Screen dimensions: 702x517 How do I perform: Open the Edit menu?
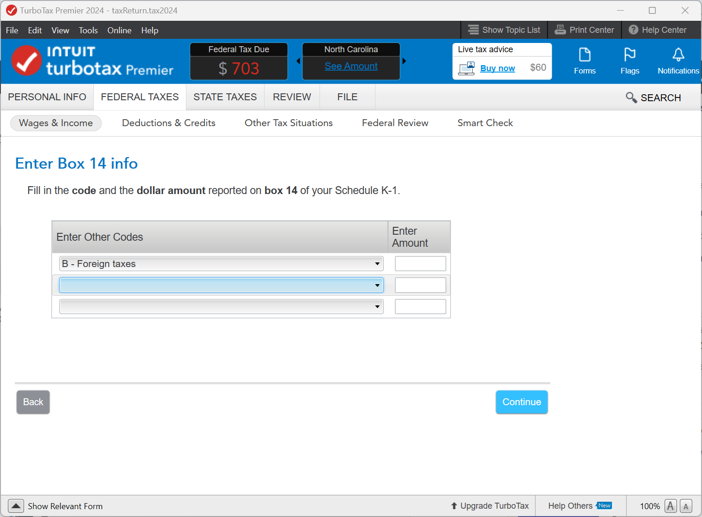click(x=35, y=30)
